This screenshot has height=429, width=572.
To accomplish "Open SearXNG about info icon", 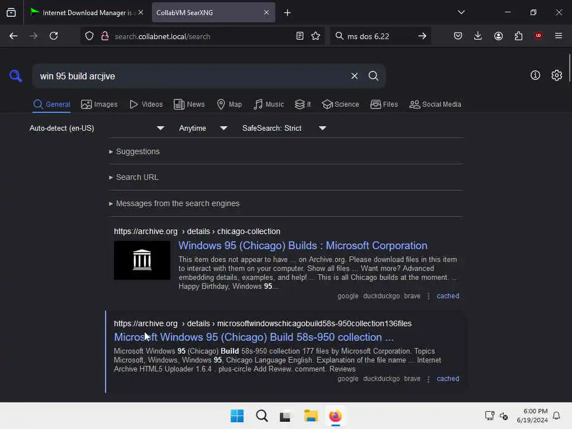I will tap(535, 75).
